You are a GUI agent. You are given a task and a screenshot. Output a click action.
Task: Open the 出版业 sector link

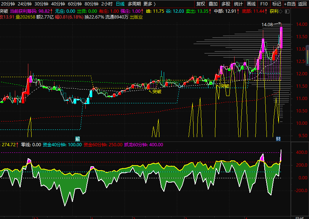(136, 17)
